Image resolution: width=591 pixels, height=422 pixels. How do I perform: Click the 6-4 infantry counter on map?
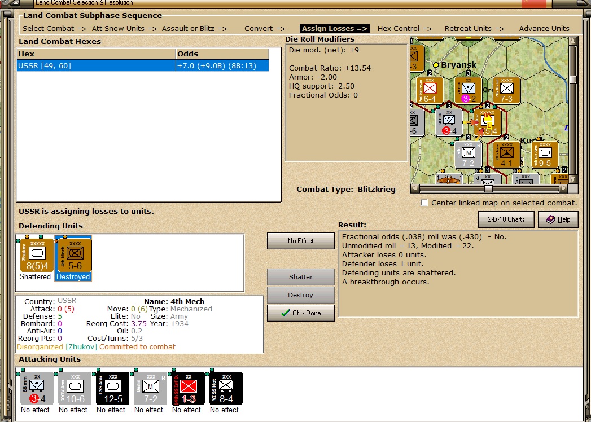430,91
